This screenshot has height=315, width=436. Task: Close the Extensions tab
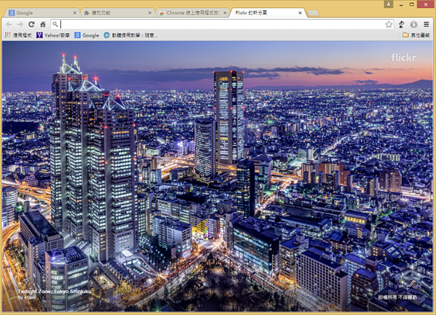[150, 13]
